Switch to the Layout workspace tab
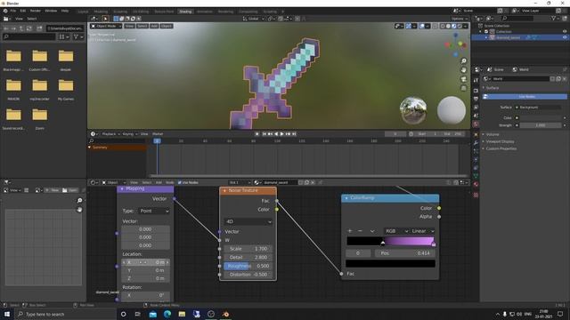 (83, 12)
